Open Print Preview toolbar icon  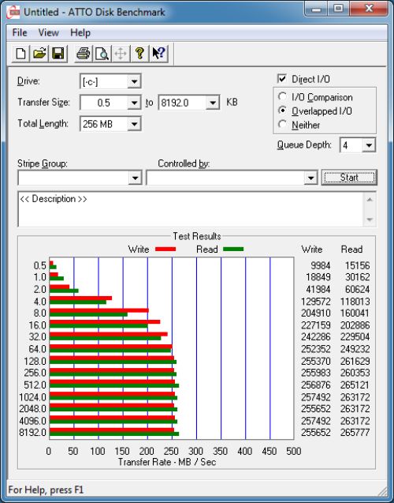coord(102,53)
